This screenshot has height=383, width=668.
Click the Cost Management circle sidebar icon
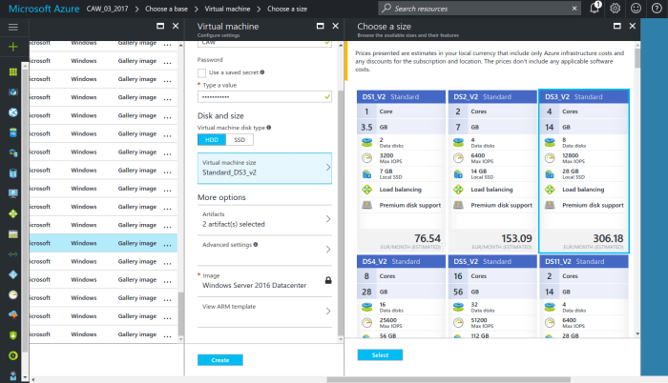(x=13, y=355)
